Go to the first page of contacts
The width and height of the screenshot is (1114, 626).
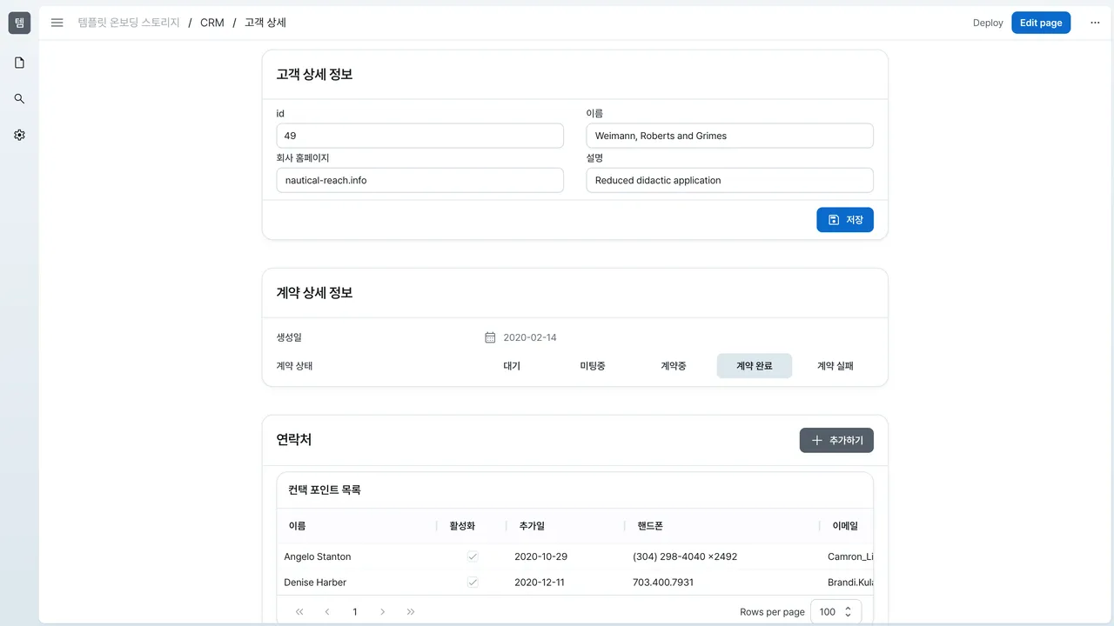coord(299,612)
